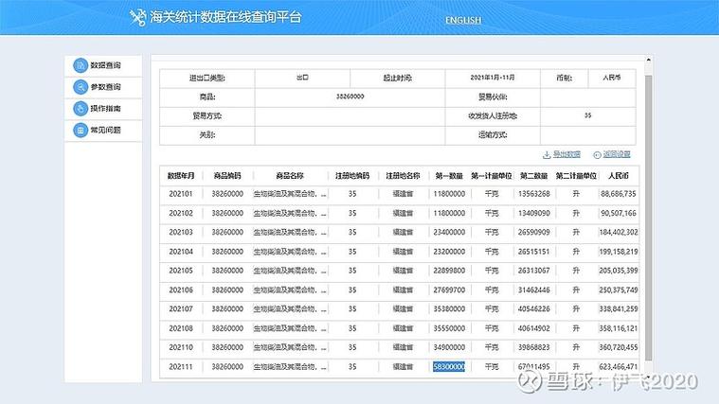Click the 90,507,166 RMB value
The image size is (719, 404).
[x=619, y=213]
